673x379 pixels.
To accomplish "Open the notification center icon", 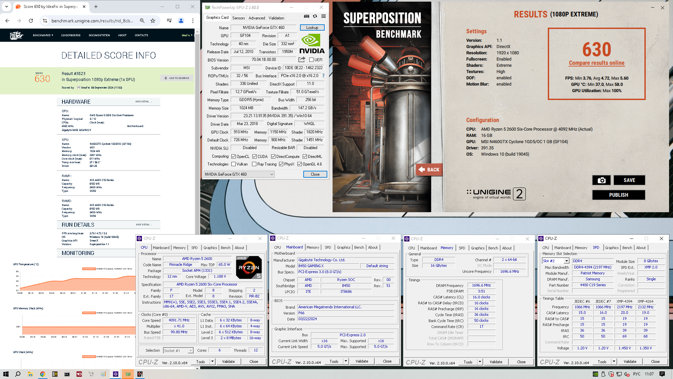I will [x=662, y=374].
